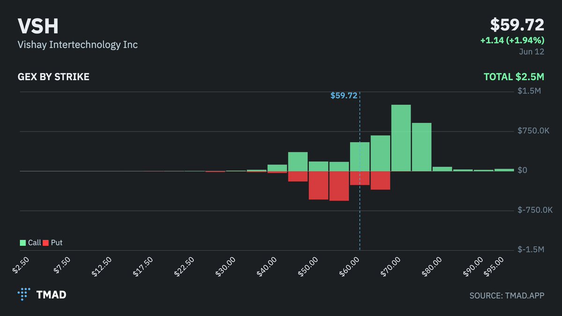Click the Put legend text

(x=56, y=243)
